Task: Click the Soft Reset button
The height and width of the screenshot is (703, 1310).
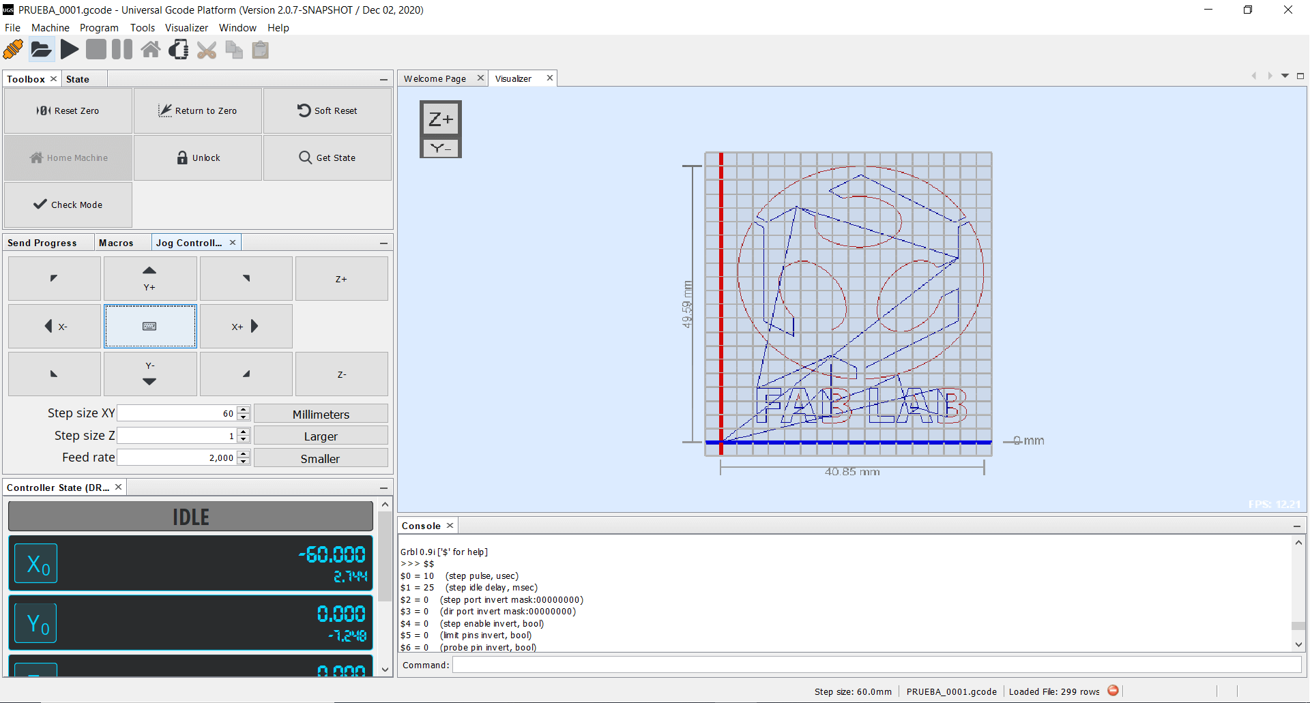Action: pyautogui.click(x=327, y=110)
